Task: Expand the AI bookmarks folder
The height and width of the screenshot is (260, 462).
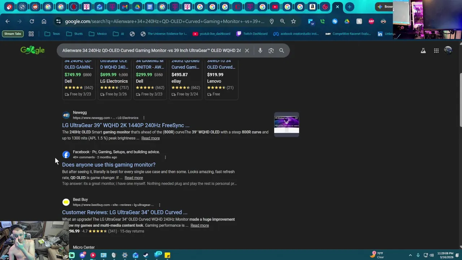Action: point(118,34)
